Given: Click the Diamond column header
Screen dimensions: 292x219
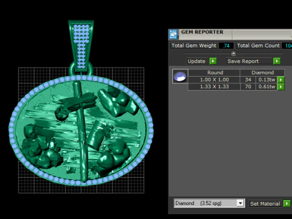Looking at the screenshot, I should coord(262,72).
